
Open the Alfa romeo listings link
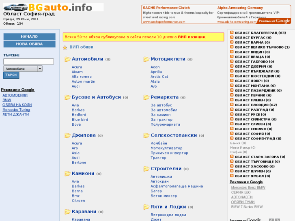(x=82, y=77)
